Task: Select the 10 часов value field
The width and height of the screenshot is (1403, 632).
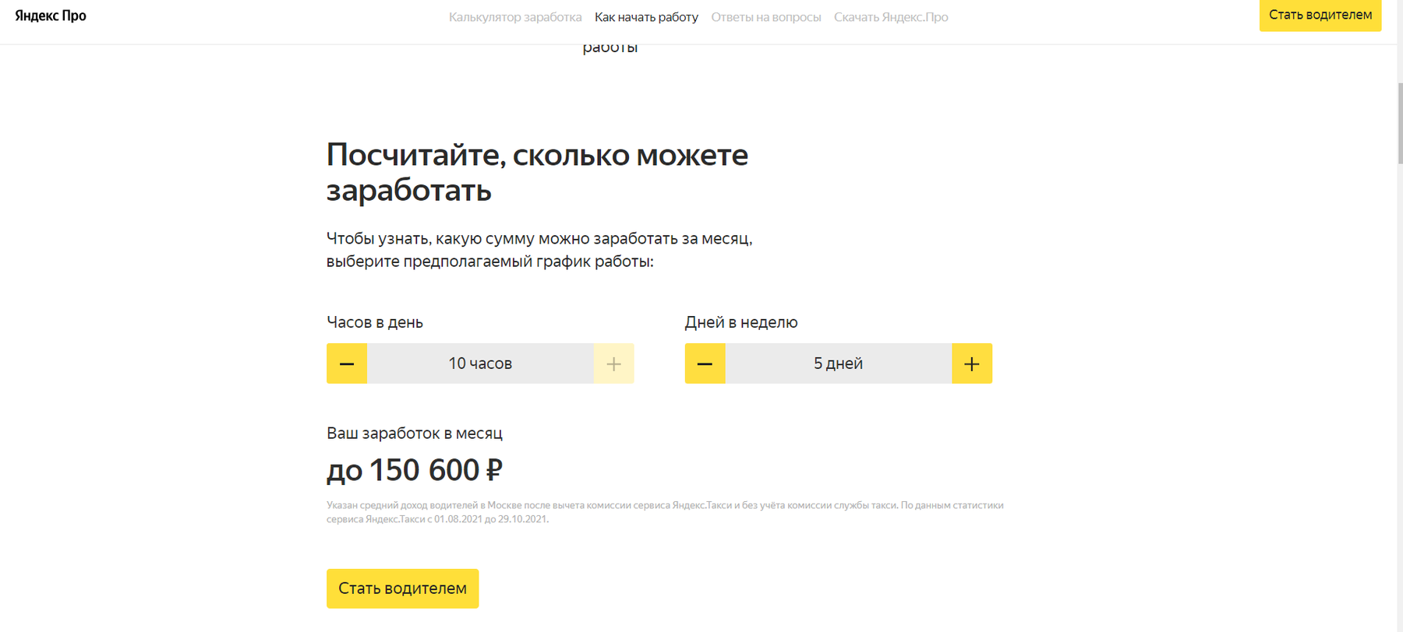Action: pyautogui.click(x=480, y=363)
